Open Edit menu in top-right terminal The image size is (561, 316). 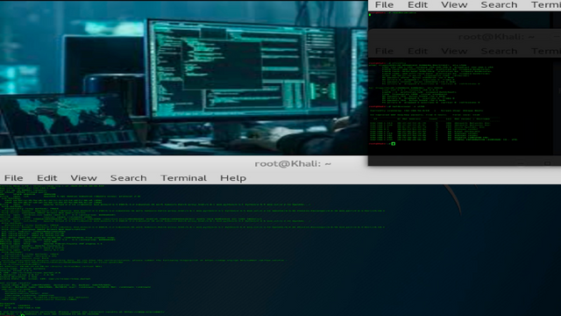tap(417, 4)
